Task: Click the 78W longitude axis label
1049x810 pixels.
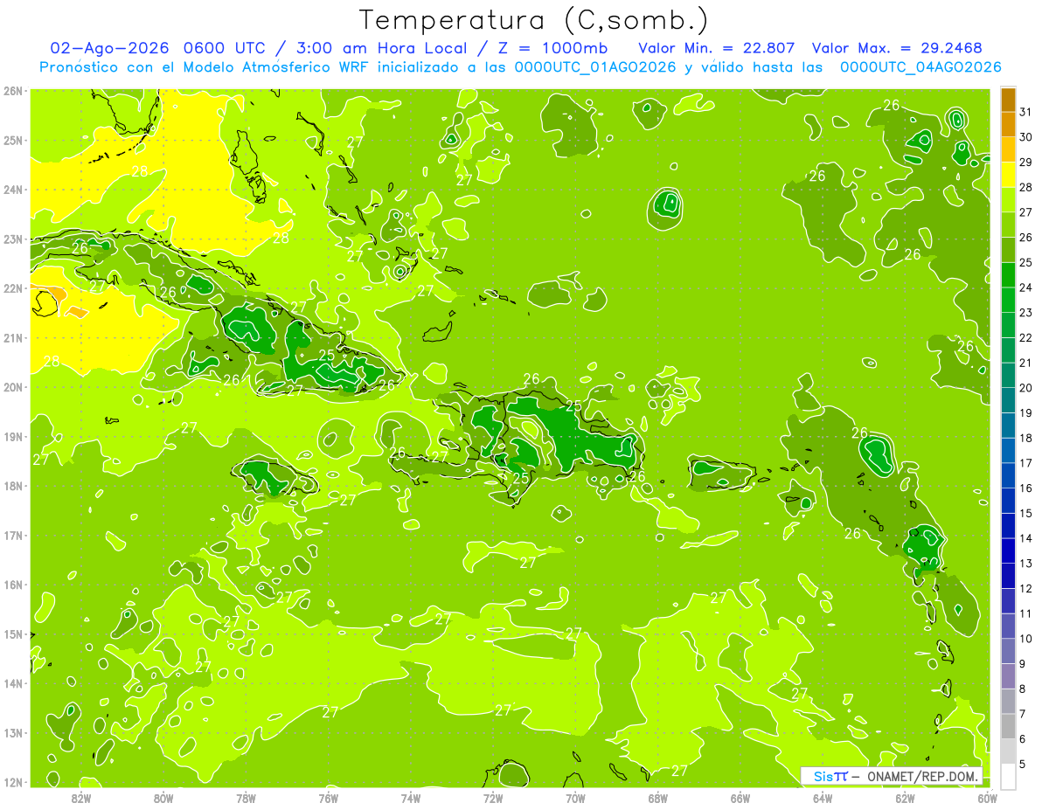Action: coord(246,798)
